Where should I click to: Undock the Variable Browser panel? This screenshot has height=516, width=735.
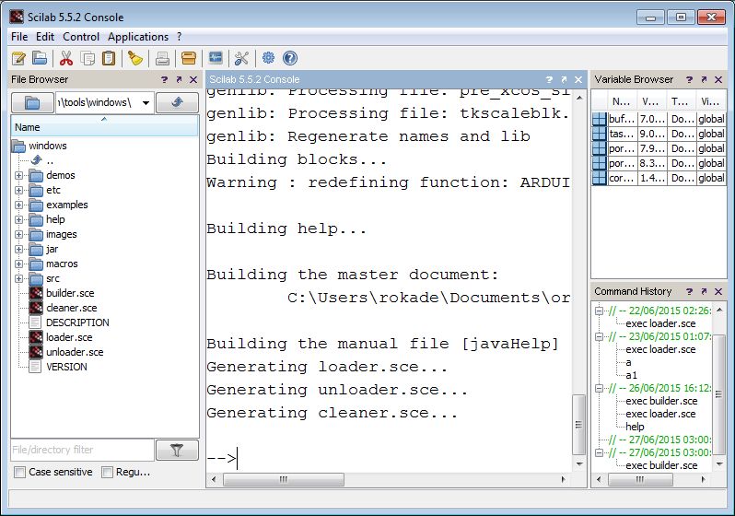[x=704, y=80]
